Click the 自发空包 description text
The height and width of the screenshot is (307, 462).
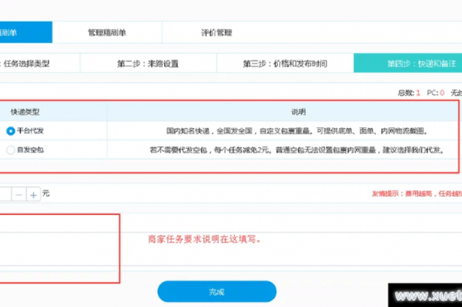(x=297, y=150)
